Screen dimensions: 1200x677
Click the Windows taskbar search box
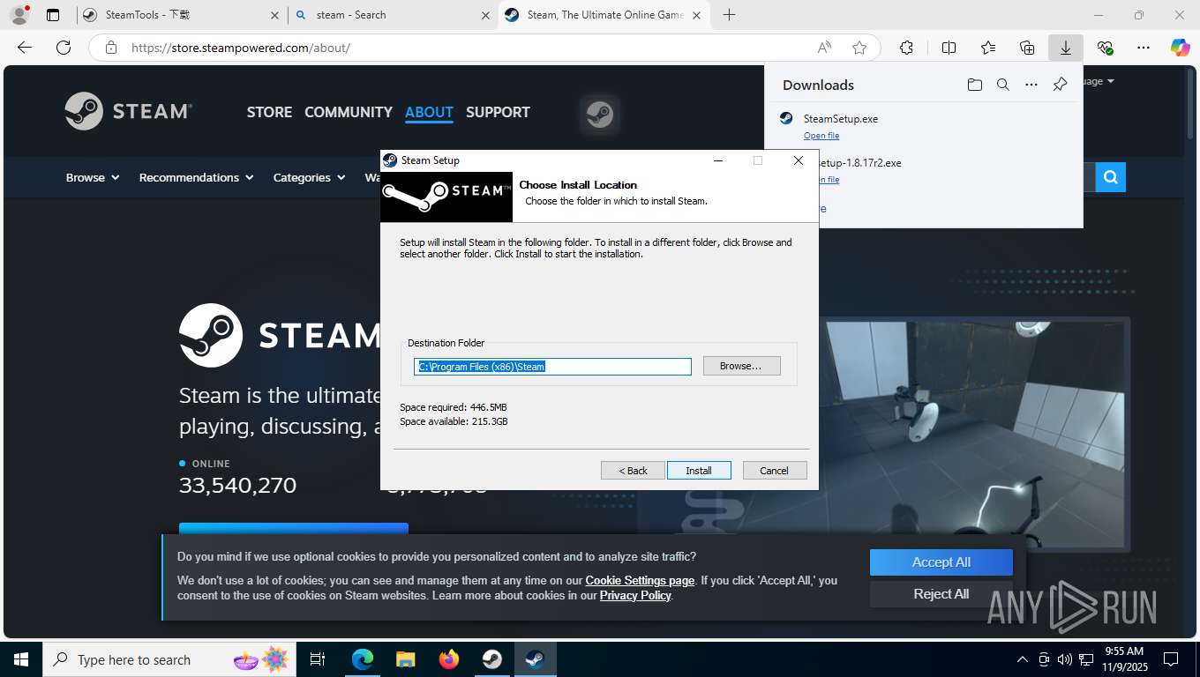[x=168, y=659]
